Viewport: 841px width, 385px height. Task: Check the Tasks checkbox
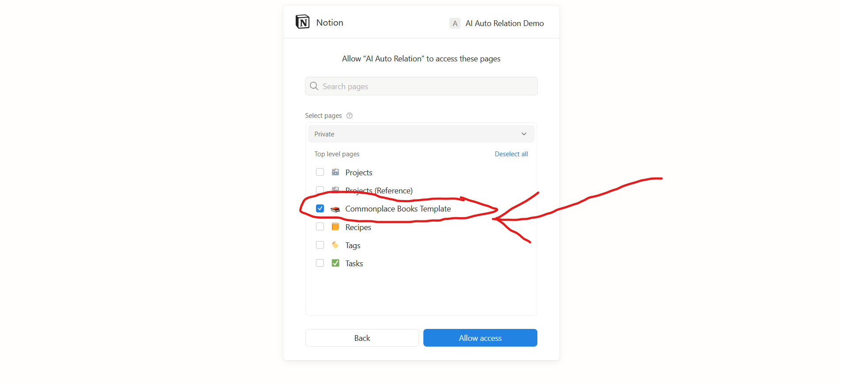[320, 263]
